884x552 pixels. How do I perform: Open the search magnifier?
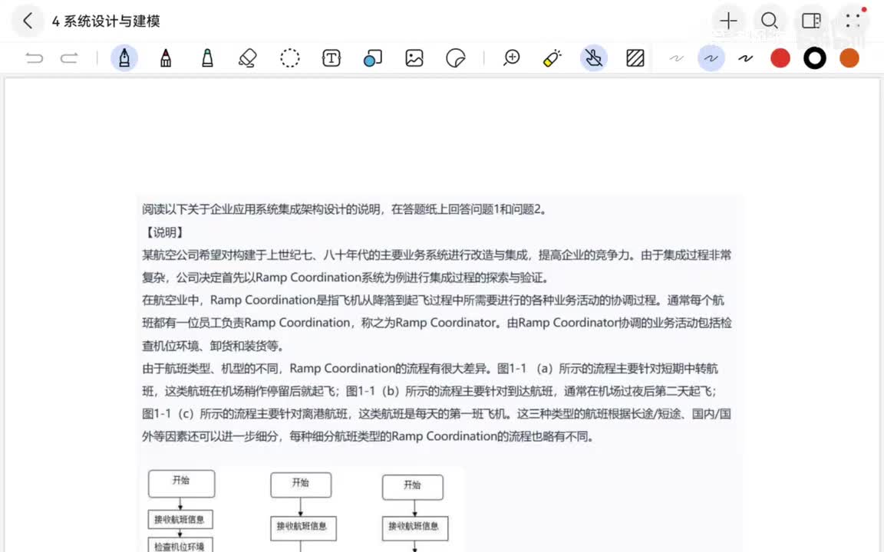770,21
